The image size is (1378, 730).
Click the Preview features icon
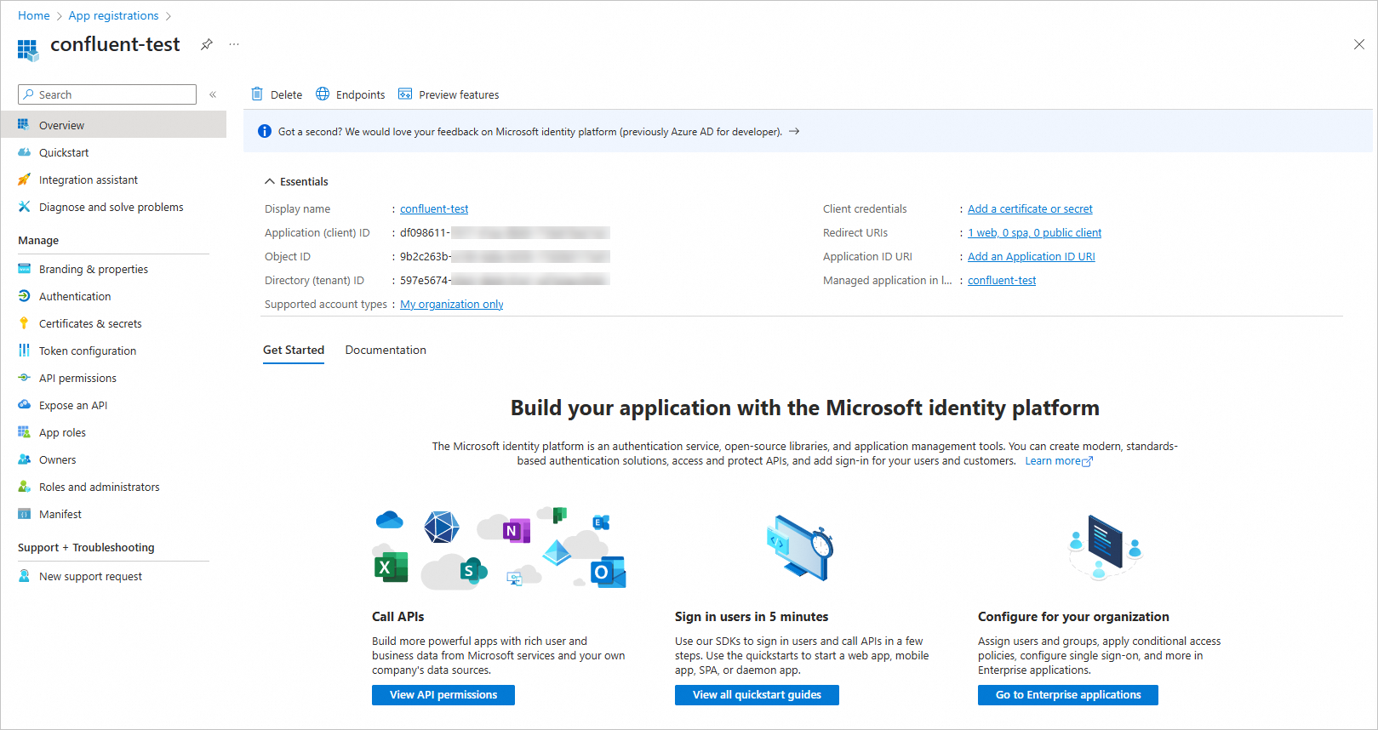tap(405, 94)
